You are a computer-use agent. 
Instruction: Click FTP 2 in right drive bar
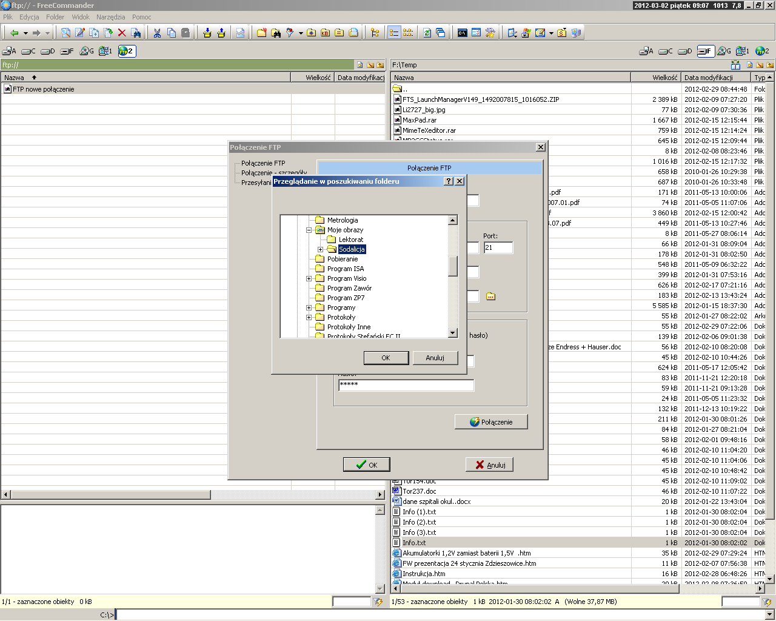click(x=762, y=51)
